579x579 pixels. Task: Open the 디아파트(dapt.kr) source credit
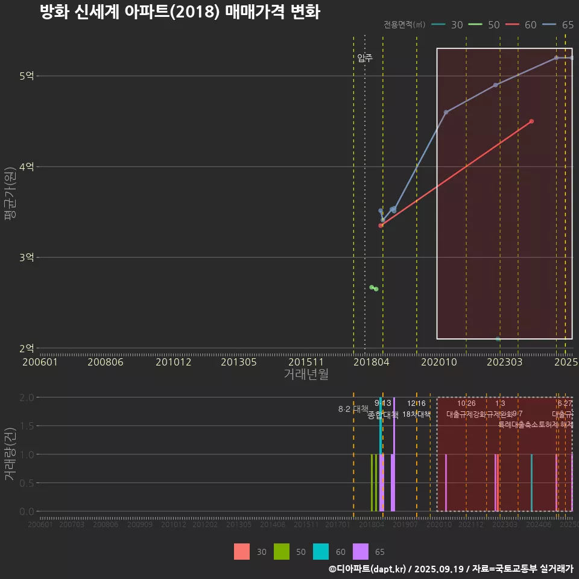click(x=367, y=569)
